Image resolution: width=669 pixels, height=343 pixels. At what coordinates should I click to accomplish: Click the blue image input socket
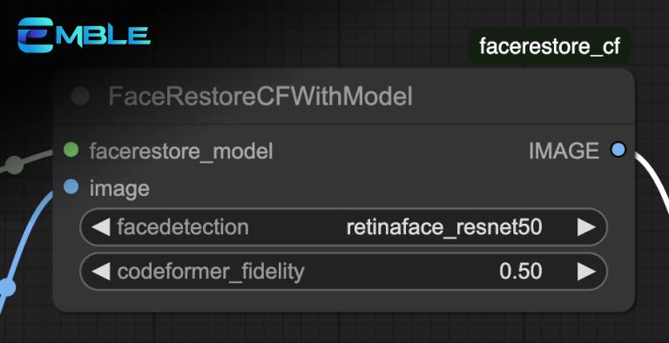click(x=71, y=187)
